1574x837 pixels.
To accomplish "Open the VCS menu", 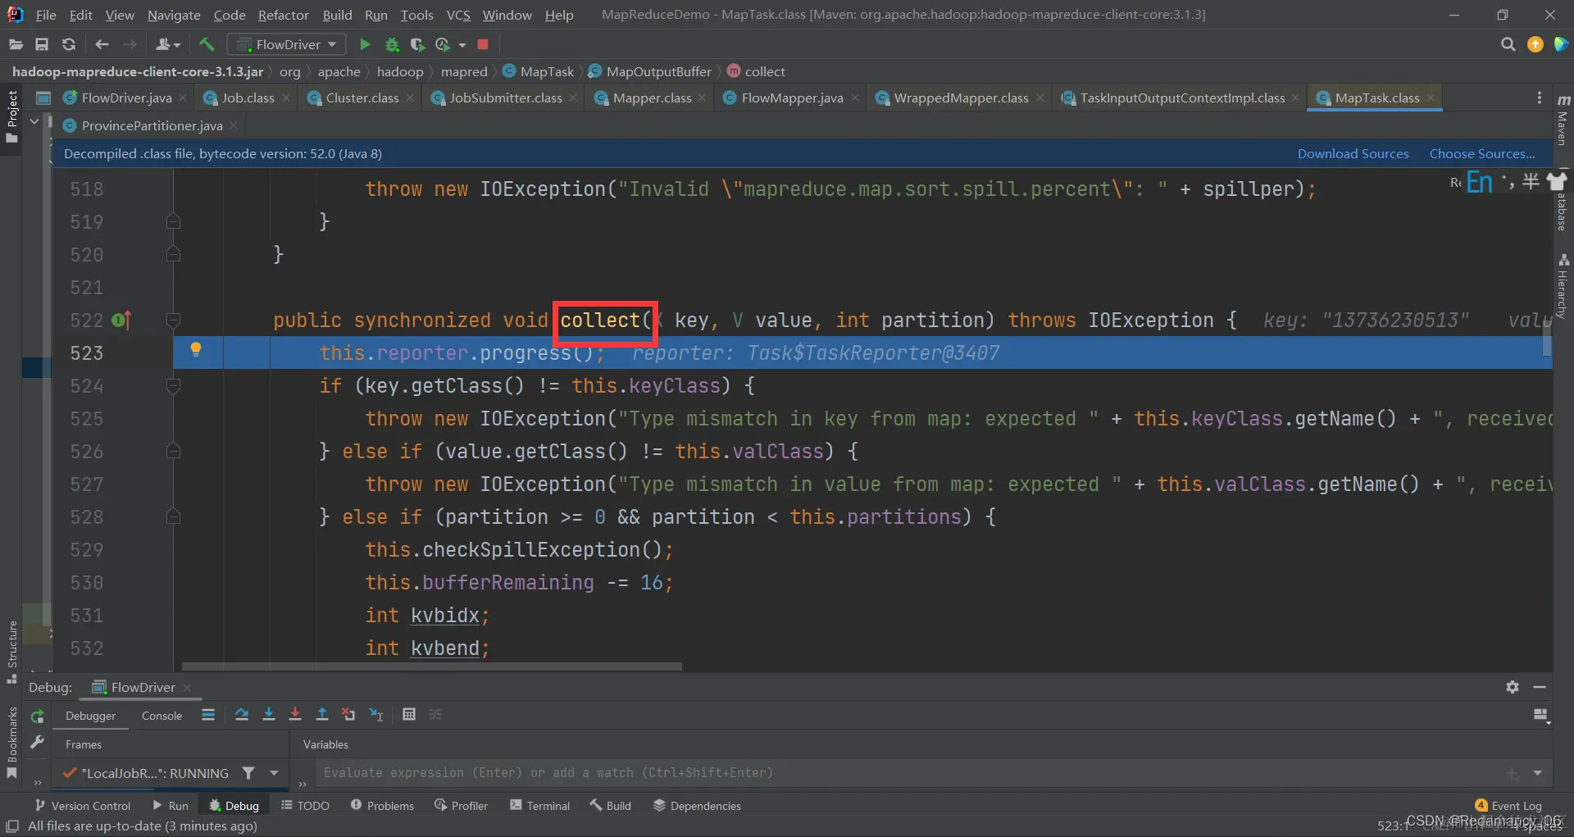I will 458,15.
